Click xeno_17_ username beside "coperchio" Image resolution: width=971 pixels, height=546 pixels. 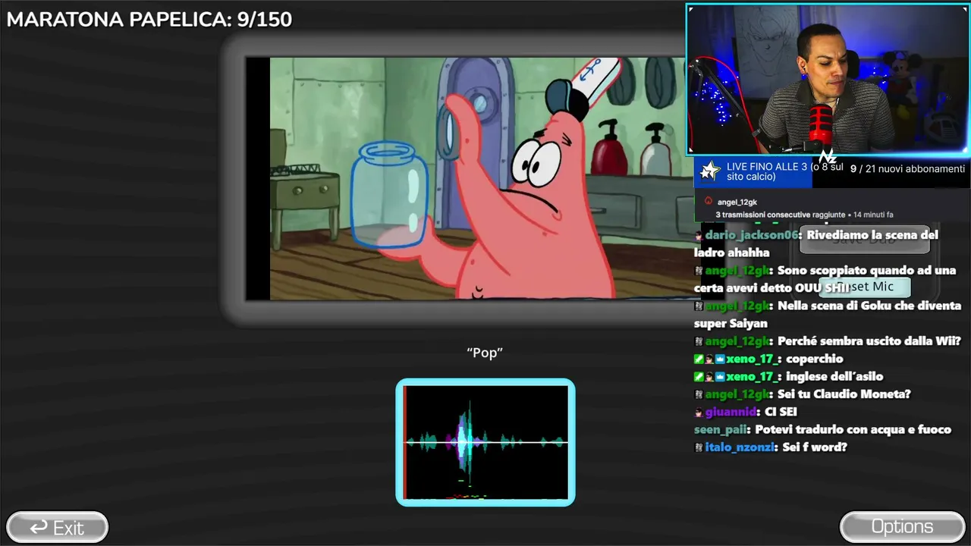point(753,359)
